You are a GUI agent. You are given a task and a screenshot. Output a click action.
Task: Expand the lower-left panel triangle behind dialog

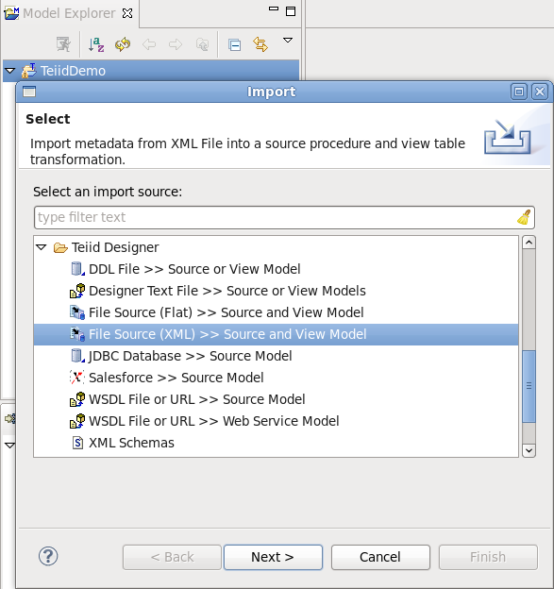pyautogui.click(x=9, y=446)
